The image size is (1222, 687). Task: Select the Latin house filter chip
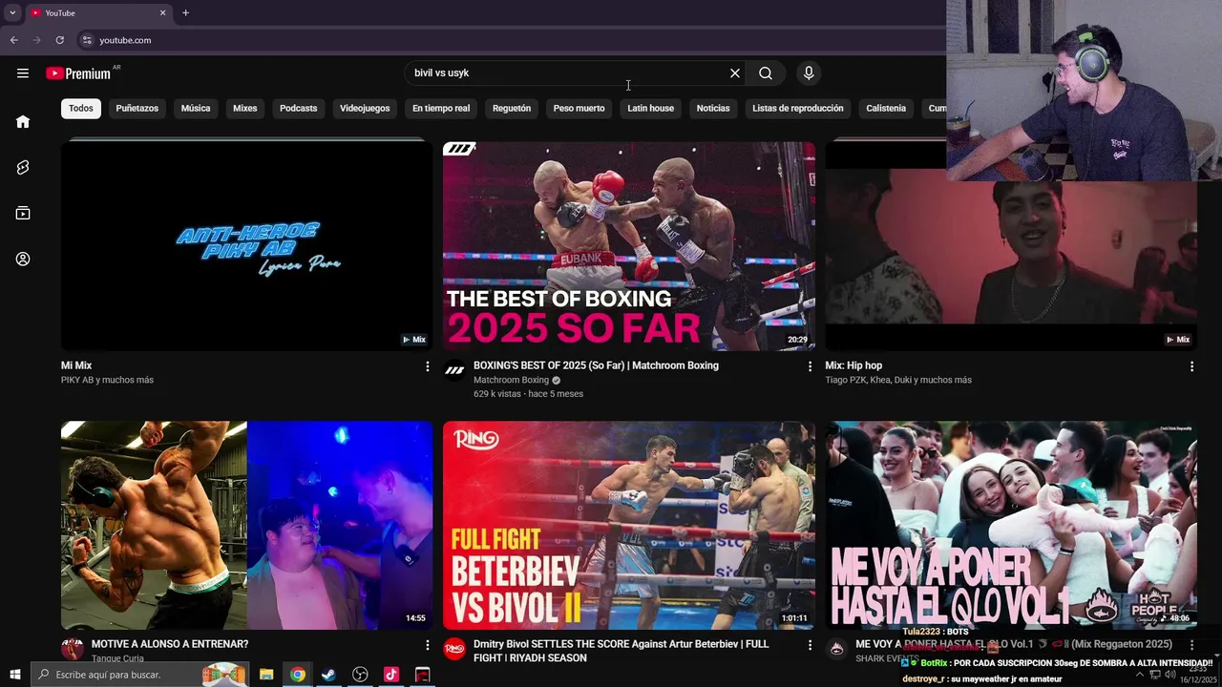(650, 108)
